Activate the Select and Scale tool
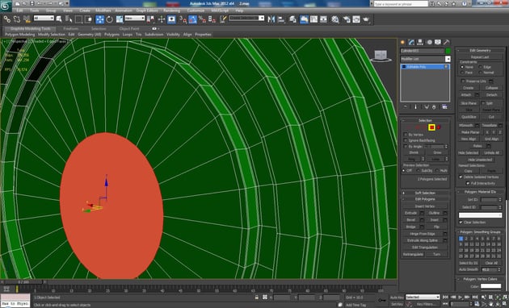Screen dimensions: 509x308 coord(120,19)
